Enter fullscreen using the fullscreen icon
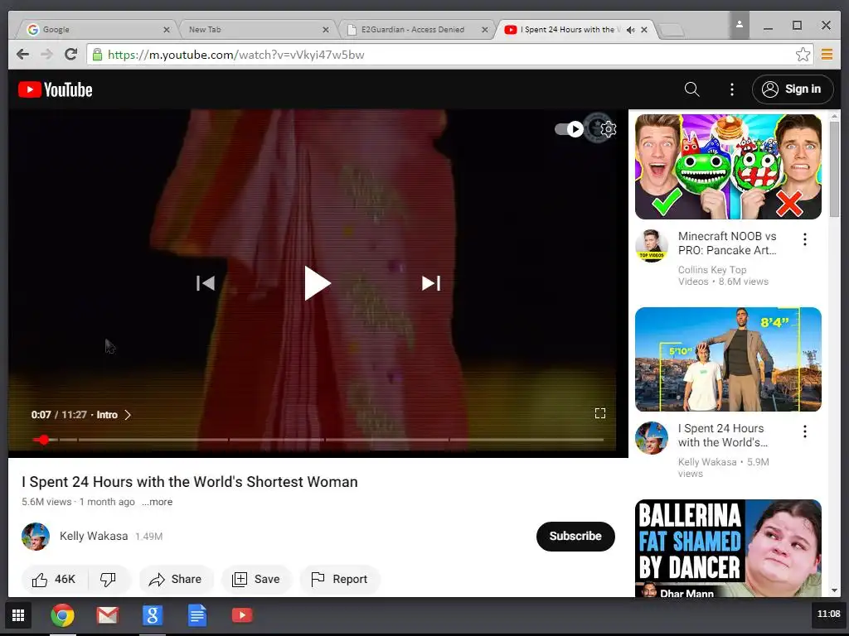This screenshot has width=849, height=636. (600, 413)
